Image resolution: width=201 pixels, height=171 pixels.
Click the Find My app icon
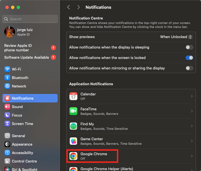click(73, 126)
